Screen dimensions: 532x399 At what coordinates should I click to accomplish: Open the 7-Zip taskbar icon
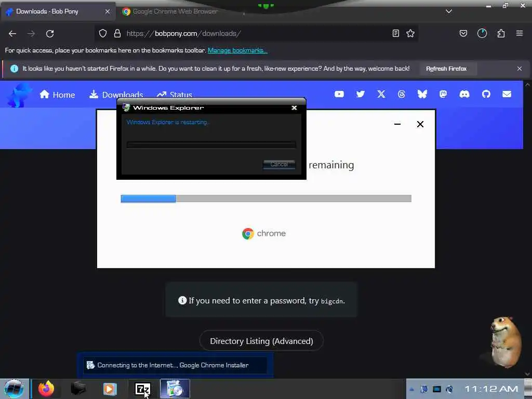tap(142, 389)
